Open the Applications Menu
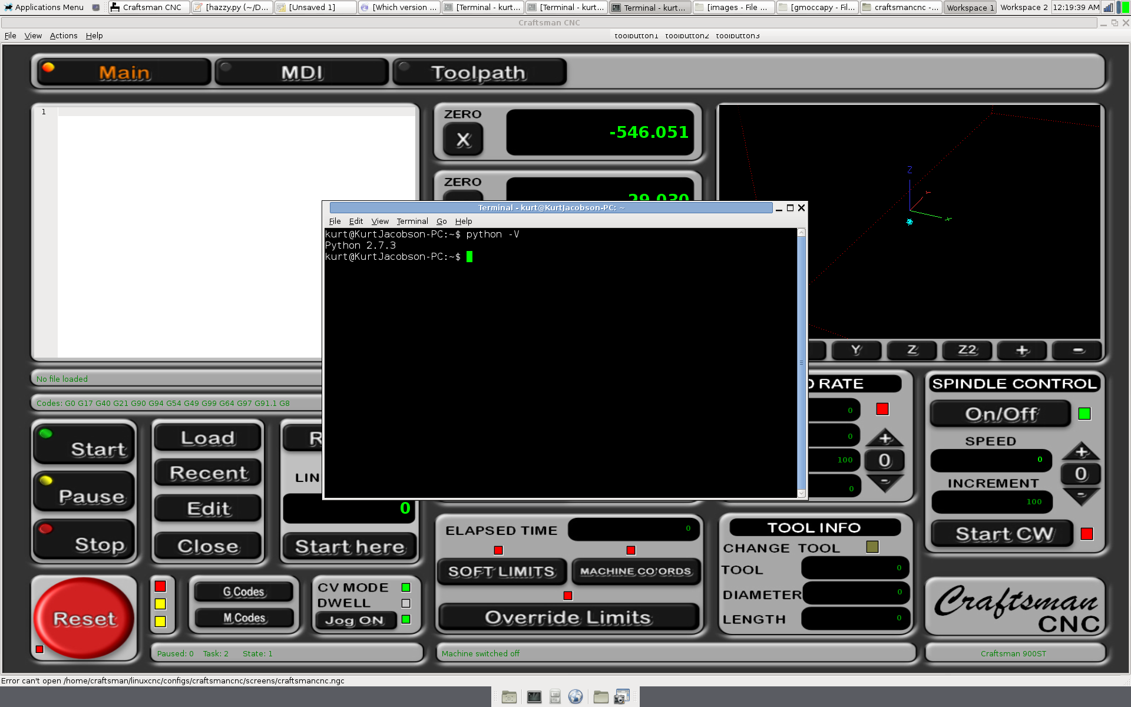 pos(44,7)
